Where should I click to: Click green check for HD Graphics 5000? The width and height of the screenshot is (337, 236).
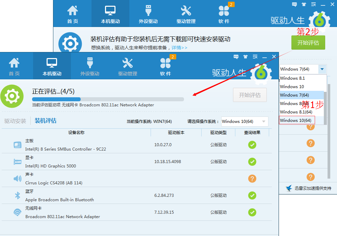click(x=252, y=162)
